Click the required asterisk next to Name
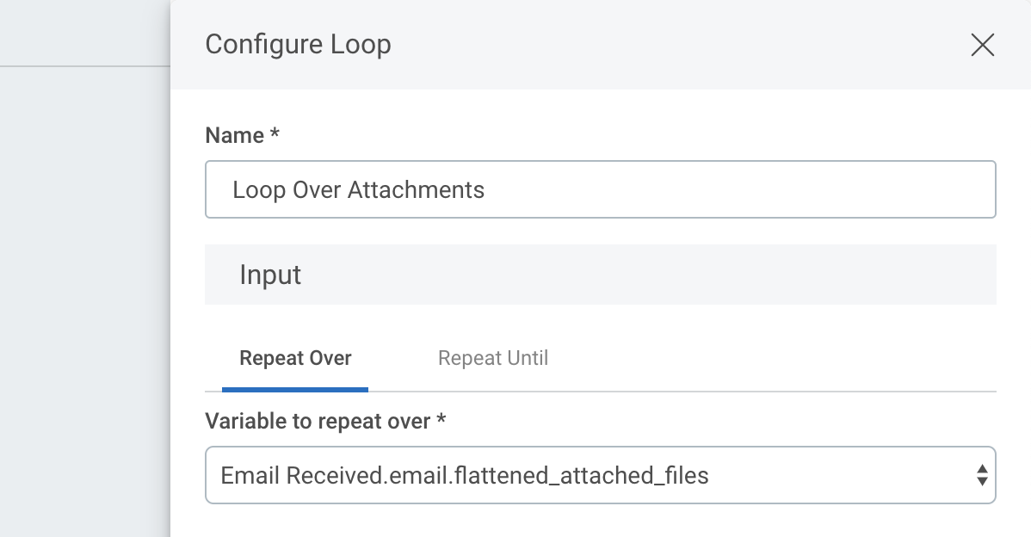The width and height of the screenshot is (1031, 537). (275, 135)
